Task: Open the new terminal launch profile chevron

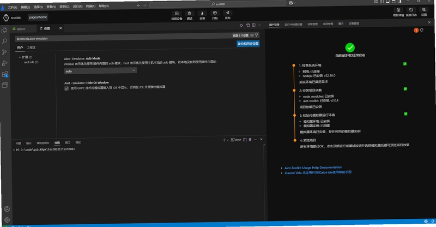Action: pyautogui.click(x=227, y=140)
